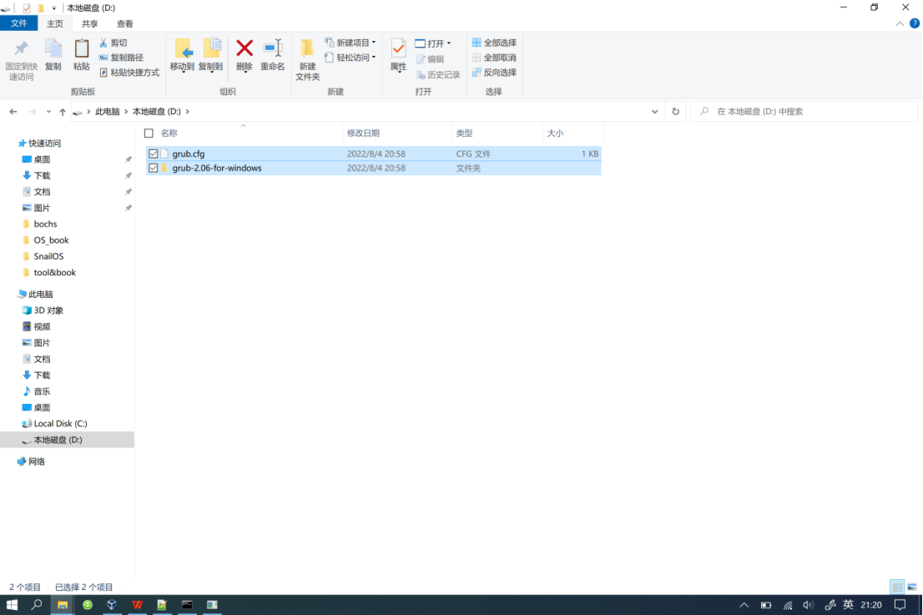Open address bar history dropdown
923x615 pixels.
click(x=654, y=111)
